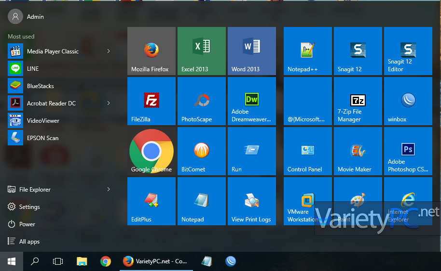Launch the Movie Maker tile
Viewport: 441px width, 271px height.
click(358, 151)
